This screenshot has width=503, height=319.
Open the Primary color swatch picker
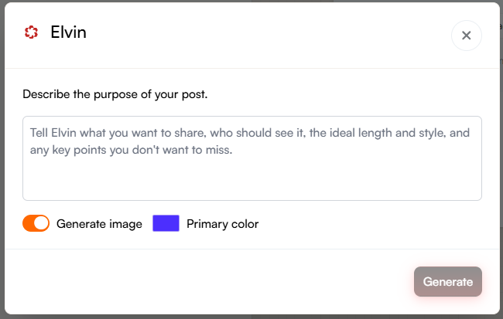(x=166, y=223)
